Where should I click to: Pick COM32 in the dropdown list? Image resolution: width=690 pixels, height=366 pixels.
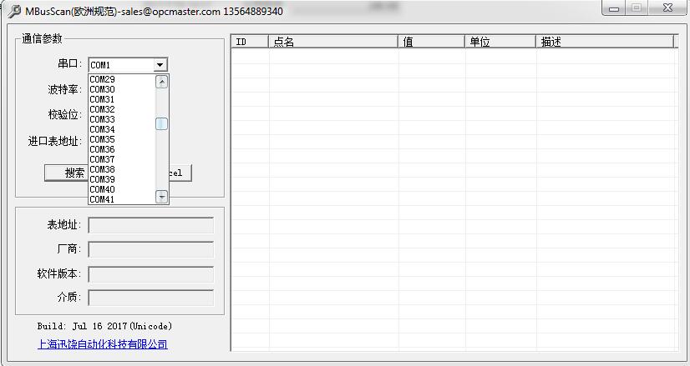[x=103, y=109]
